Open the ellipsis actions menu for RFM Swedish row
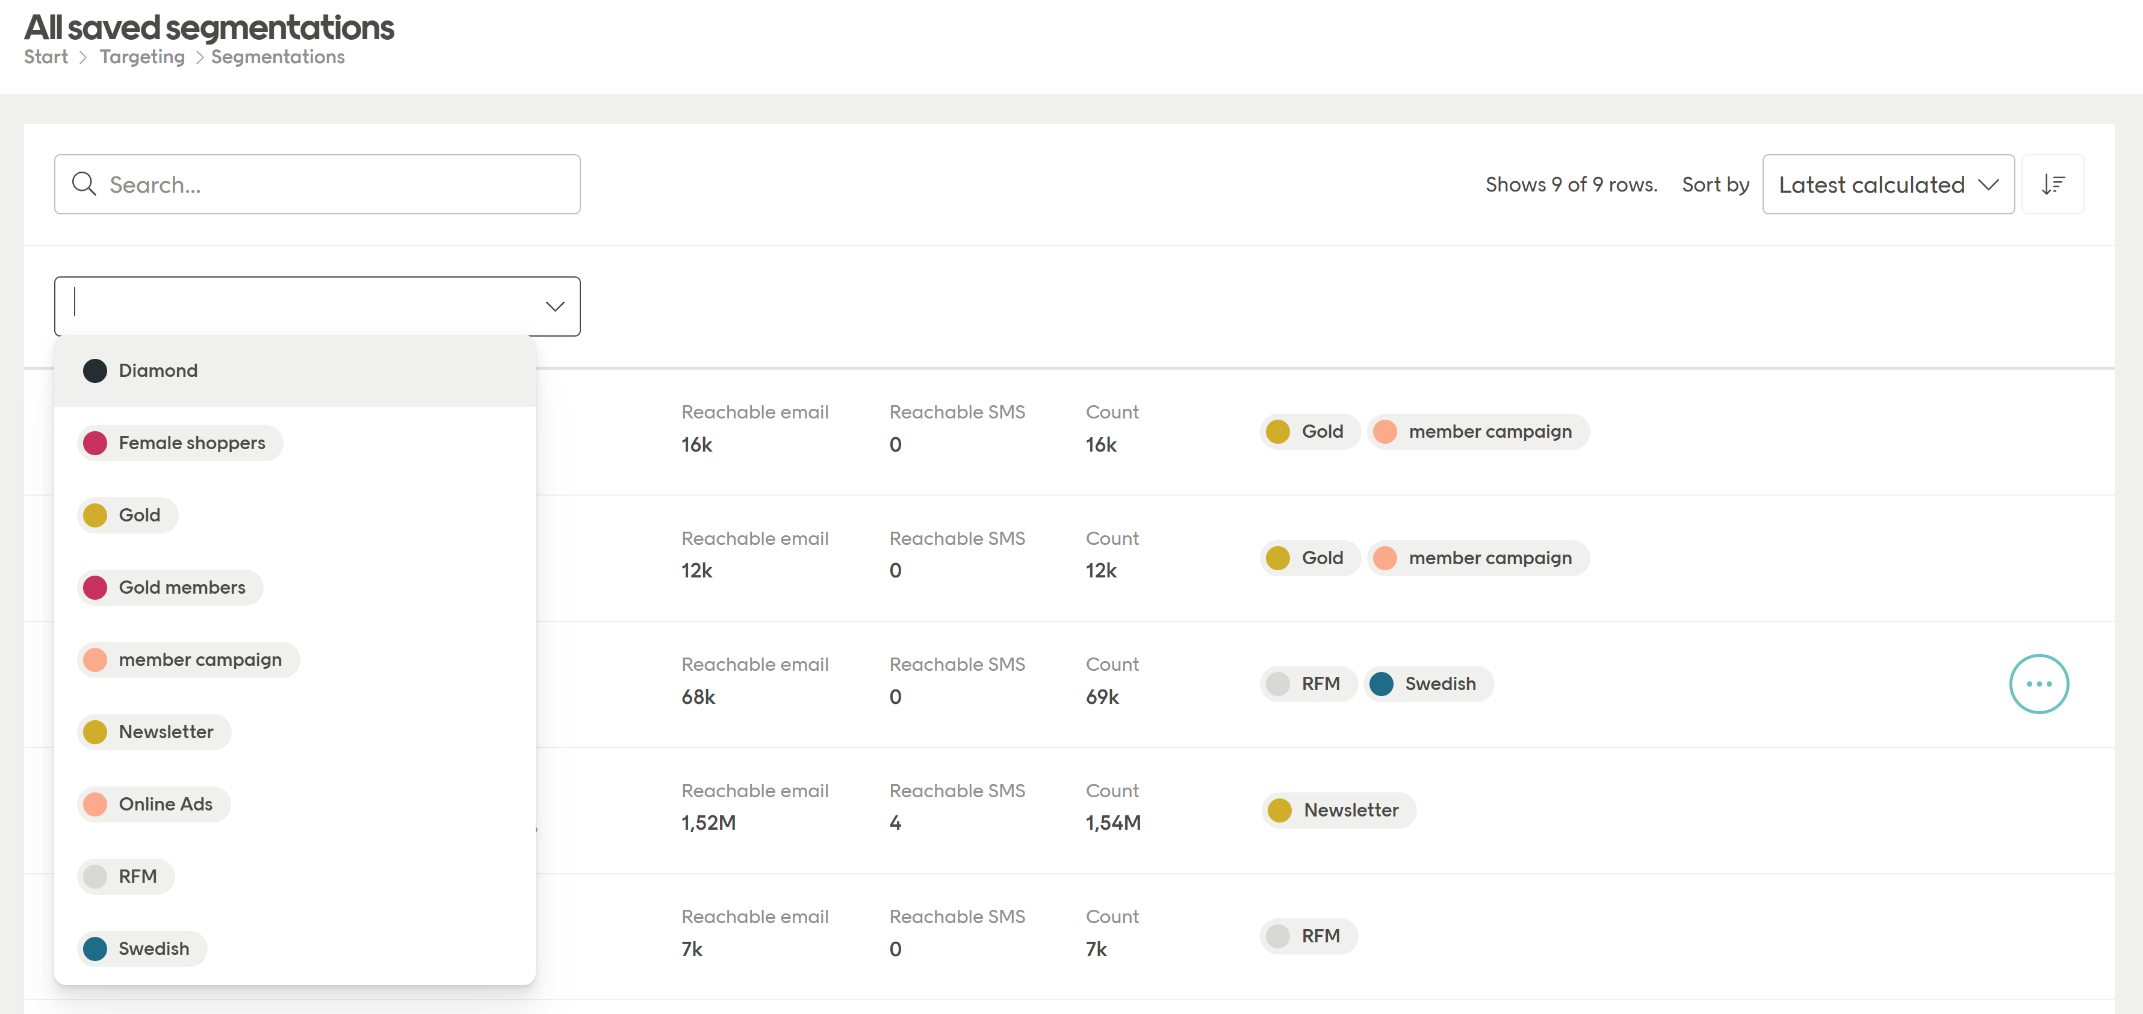Image resolution: width=2143 pixels, height=1014 pixels. pos(2038,684)
